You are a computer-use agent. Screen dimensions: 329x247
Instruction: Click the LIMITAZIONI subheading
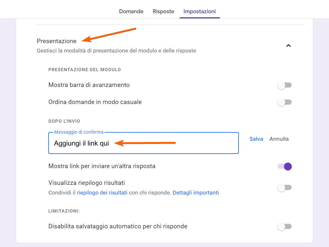click(64, 211)
